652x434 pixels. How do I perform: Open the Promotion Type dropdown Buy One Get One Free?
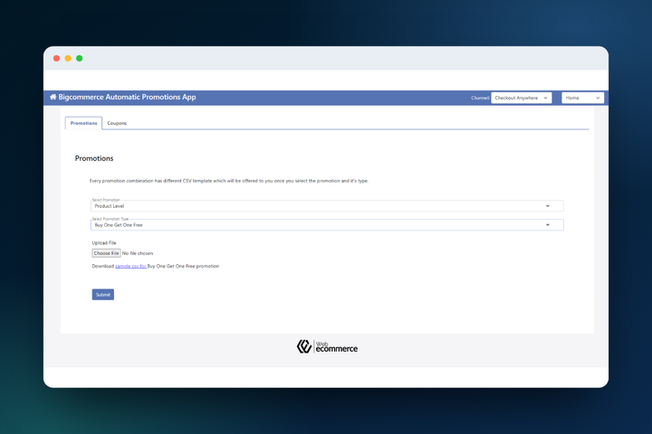tap(327, 224)
